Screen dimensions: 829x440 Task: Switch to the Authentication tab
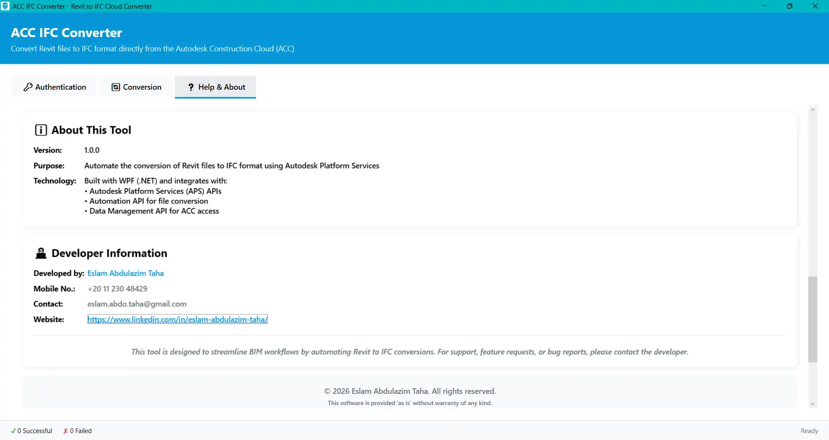(54, 87)
